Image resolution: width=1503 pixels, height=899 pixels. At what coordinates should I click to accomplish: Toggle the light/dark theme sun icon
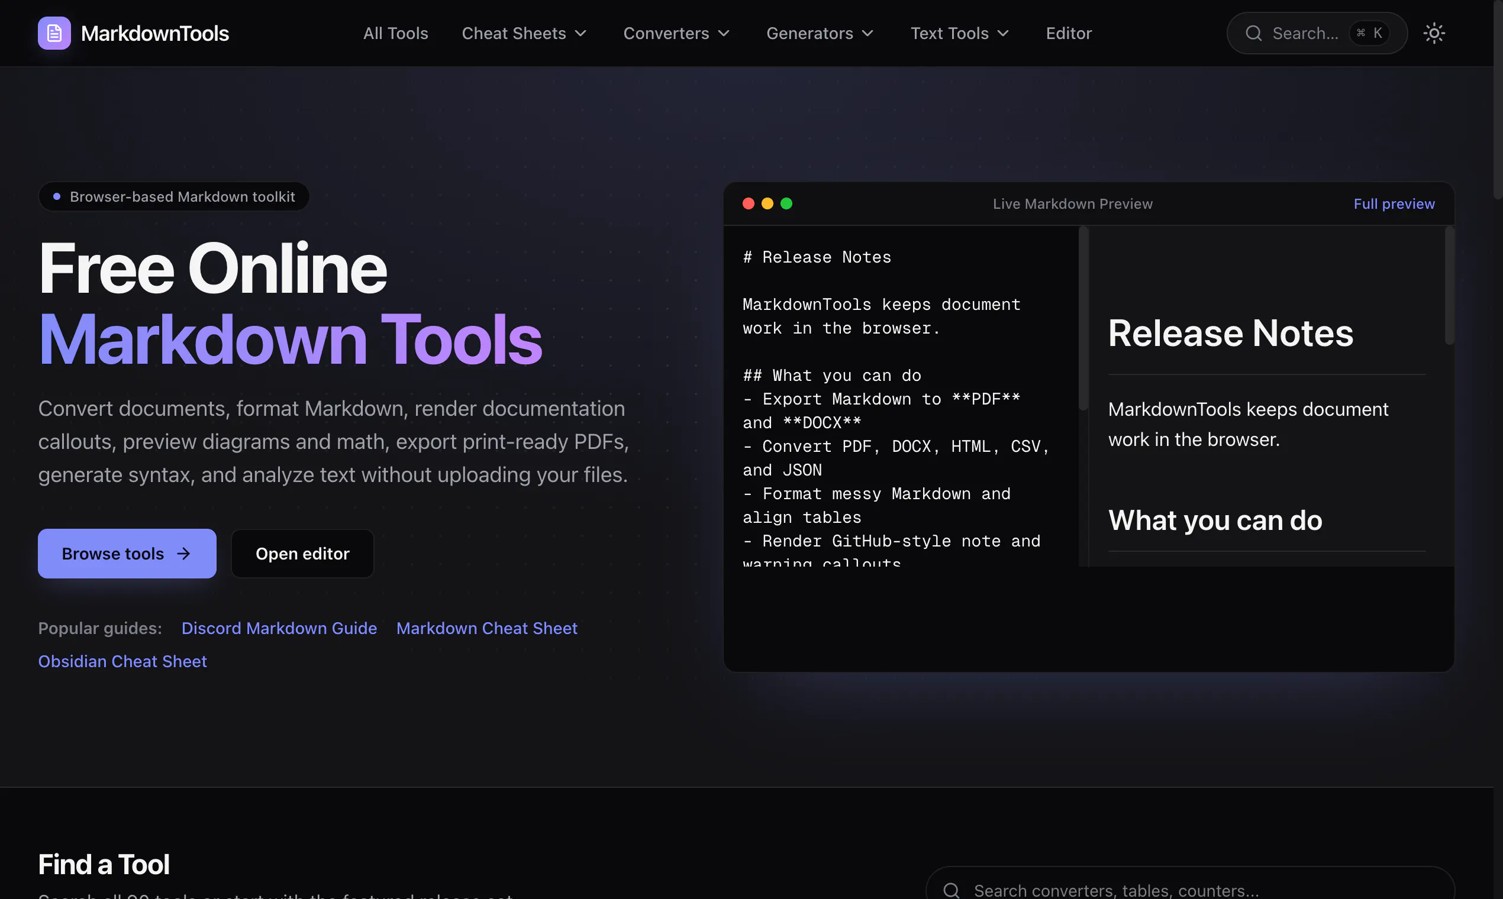coord(1434,33)
